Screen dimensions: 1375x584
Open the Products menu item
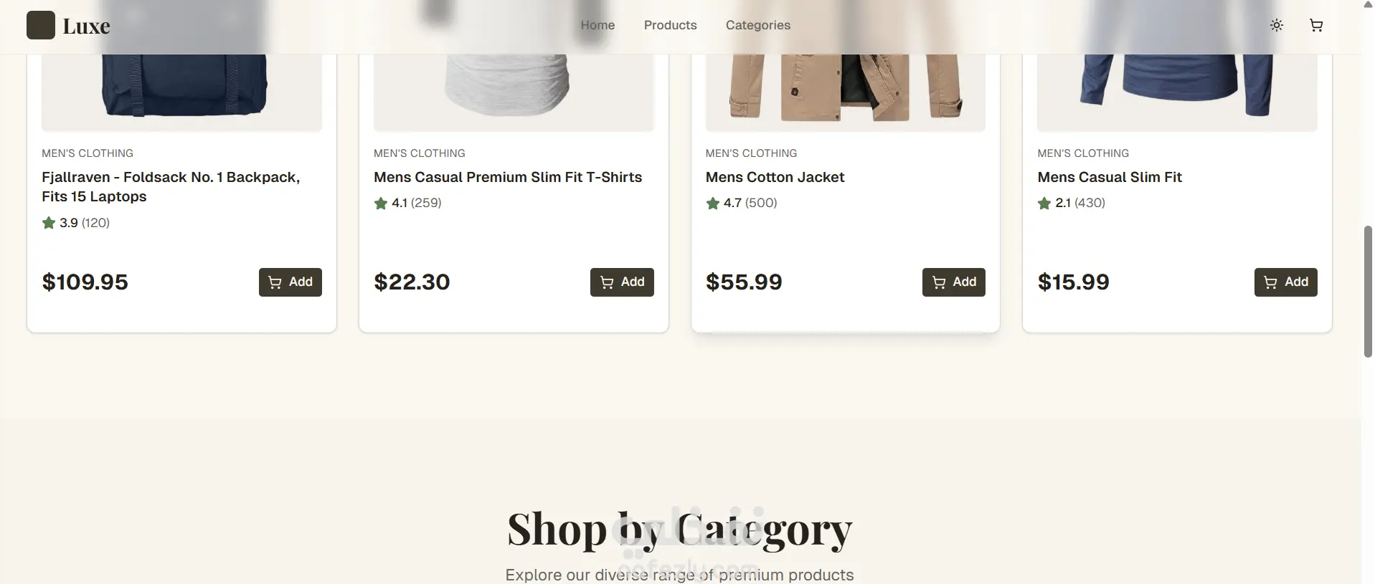[670, 25]
